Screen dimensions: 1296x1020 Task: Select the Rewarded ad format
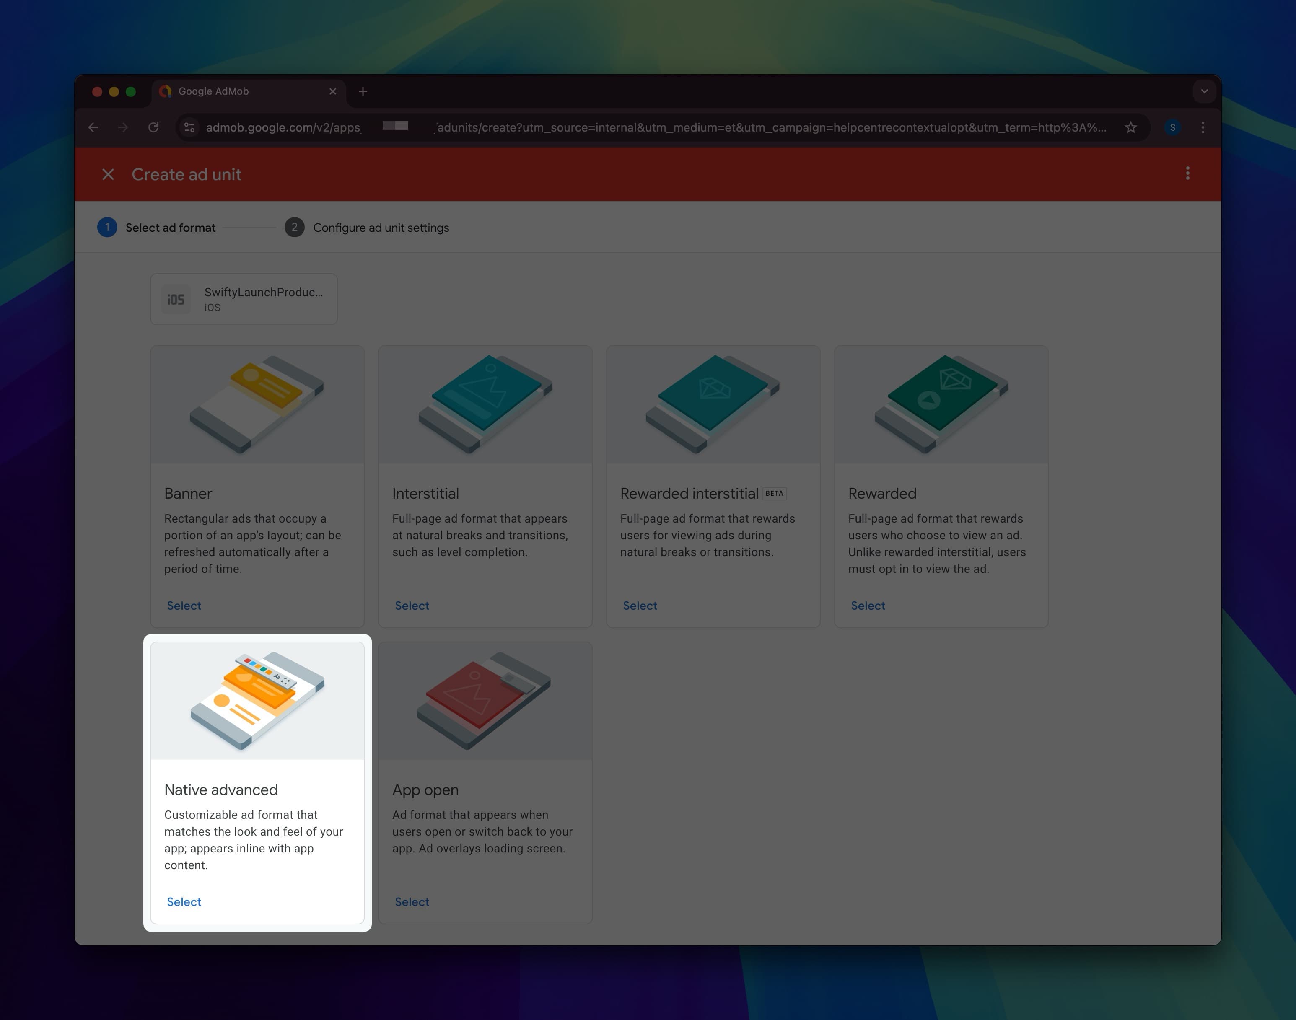(x=868, y=606)
